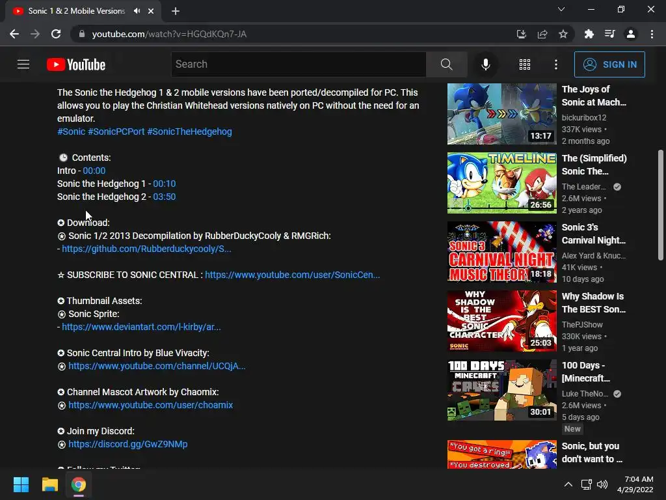Open YouTube settings three-dot menu
Image resolution: width=666 pixels, height=500 pixels.
coord(556,64)
